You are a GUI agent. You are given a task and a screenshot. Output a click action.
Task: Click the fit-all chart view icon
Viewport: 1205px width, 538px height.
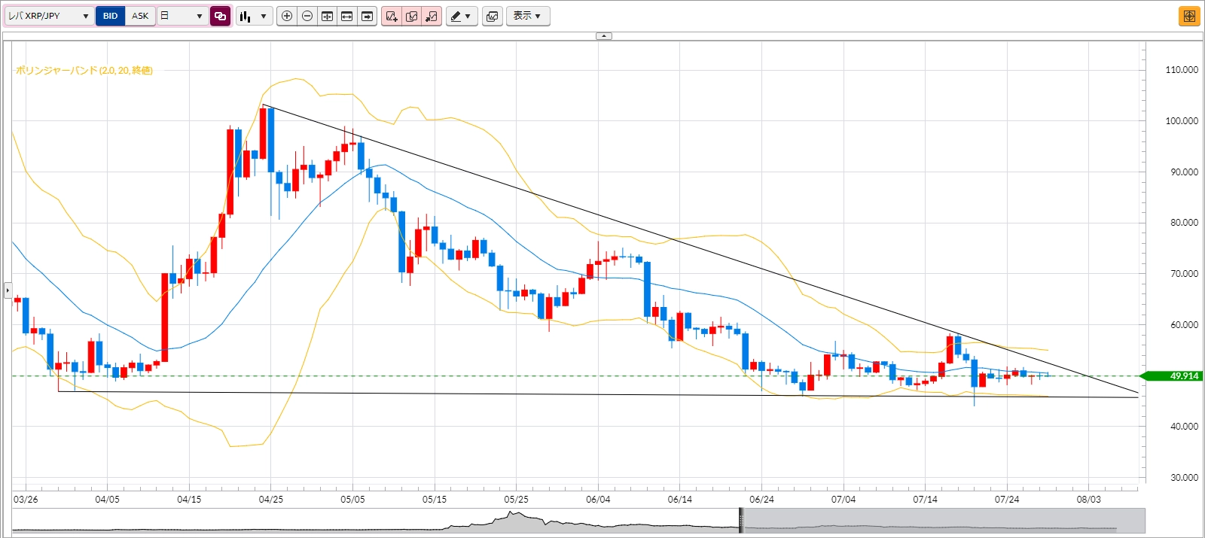(327, 16)
